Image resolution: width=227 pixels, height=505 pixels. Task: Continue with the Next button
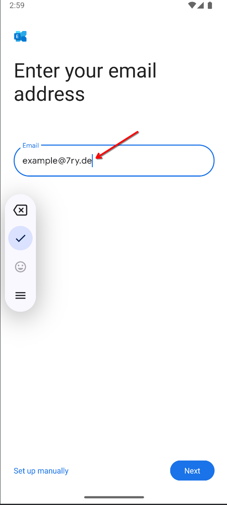click(192, 471)
